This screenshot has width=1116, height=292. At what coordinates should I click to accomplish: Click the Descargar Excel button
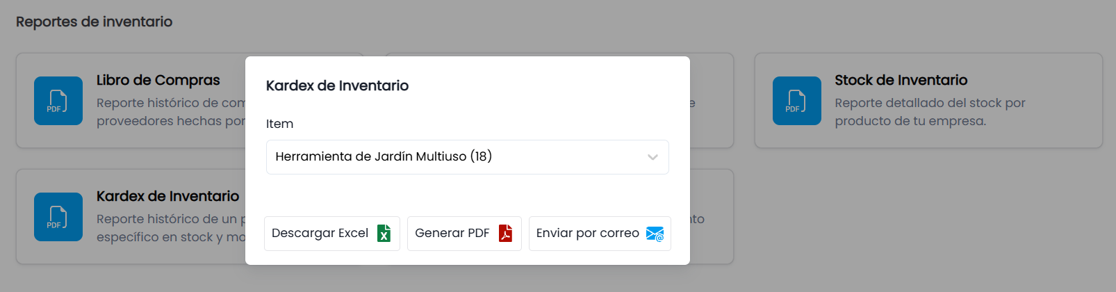332,234
